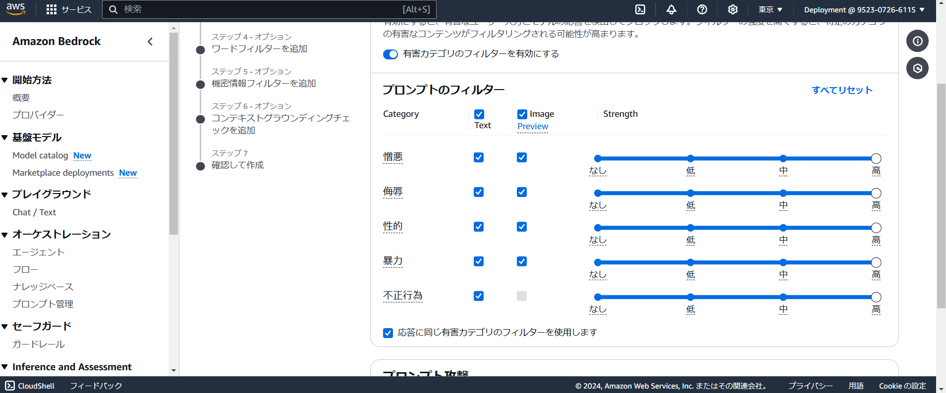This screenshot has height=393, width=946.
Task: Collapse the セーフガード section
Action: (x=5, y=327)
